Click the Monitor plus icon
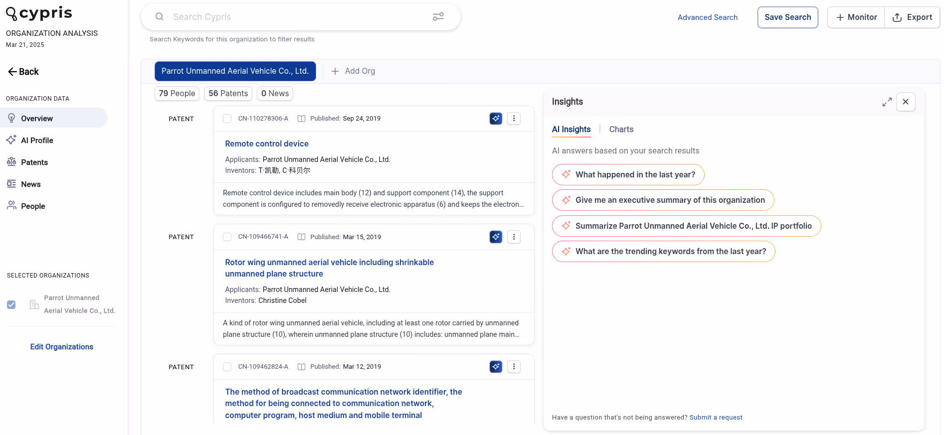 pyautogui.click(x=840, y=17)
